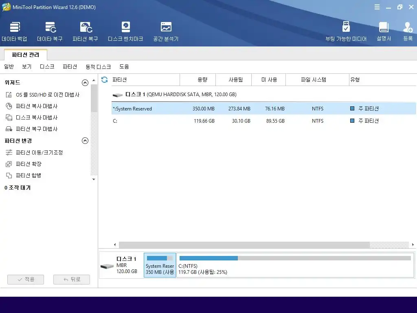This screenshot has width=417, height=313.
Task: Click the 디스크 1 QEMU HARDDISK header row
Action: point(263,95)
